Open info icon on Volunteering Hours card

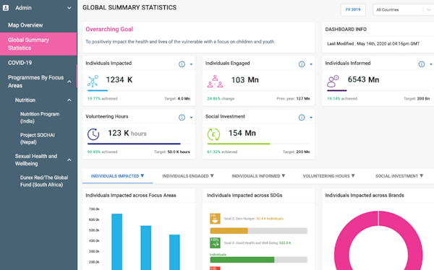tap(182, 118)
